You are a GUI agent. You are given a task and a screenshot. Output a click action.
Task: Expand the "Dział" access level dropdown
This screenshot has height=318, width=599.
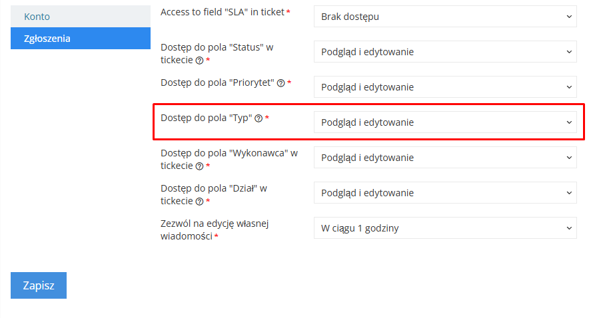pyautogui.click(x=445, y=193)
